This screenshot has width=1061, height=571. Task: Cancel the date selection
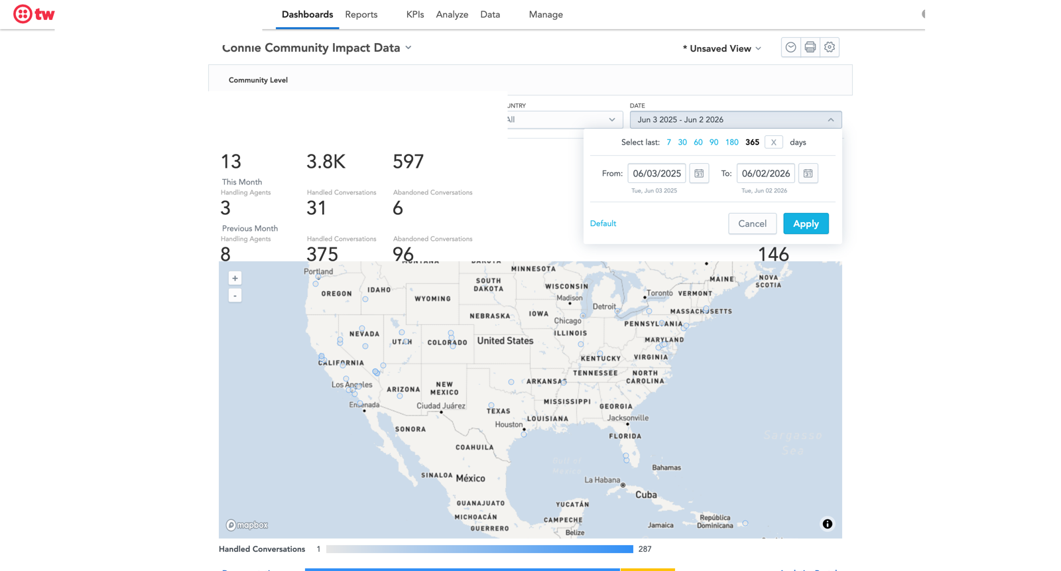(752, 223)
